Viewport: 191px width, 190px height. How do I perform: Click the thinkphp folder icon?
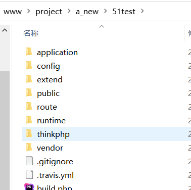(29, 133)
